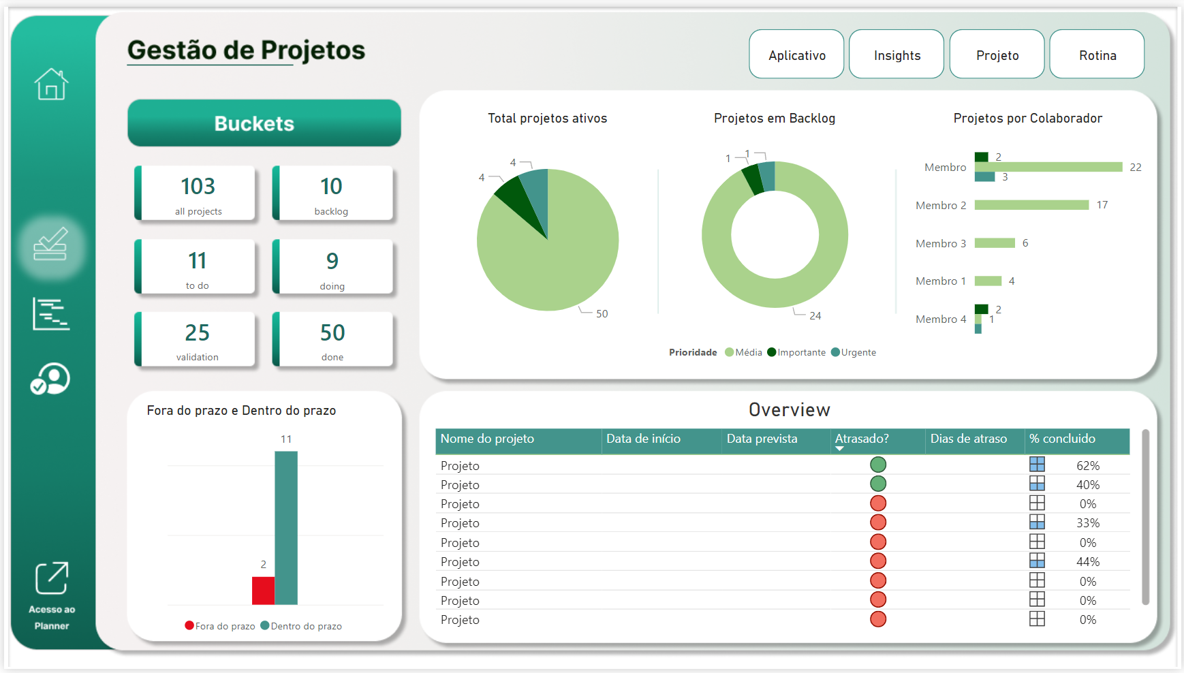Click the Overview table vertical scrollbar
The height and width of the screenshot is (673, 1184).
[1145, 516]
